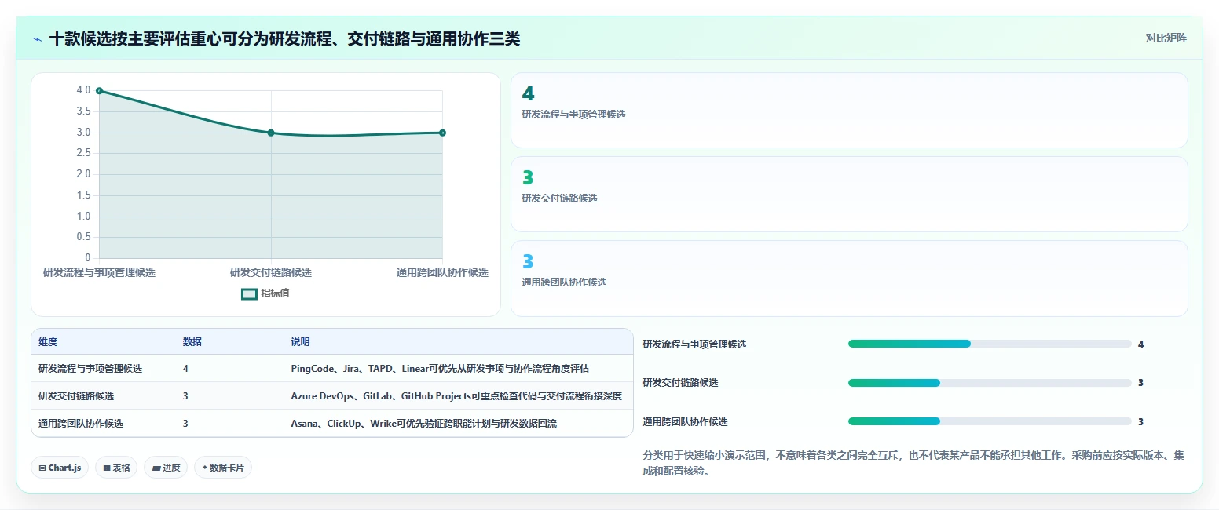Click chart data point for 研发流程与事项管理候选
This screenshot has width=1219, height=510.
tap(99, 91)
